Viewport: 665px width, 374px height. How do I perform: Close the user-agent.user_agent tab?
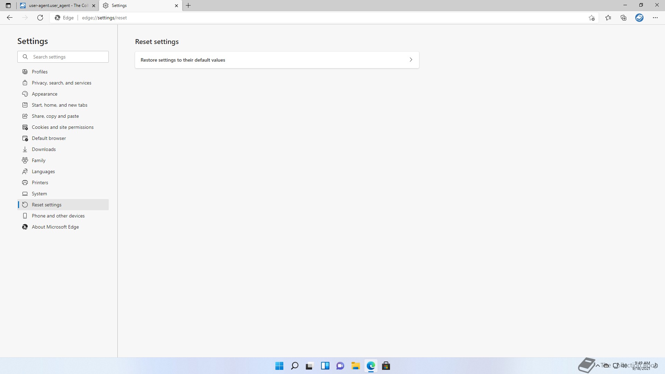coord(94,6)
